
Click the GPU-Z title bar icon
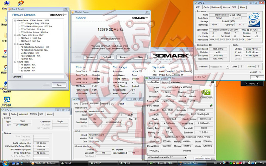[x=147, y=78]
